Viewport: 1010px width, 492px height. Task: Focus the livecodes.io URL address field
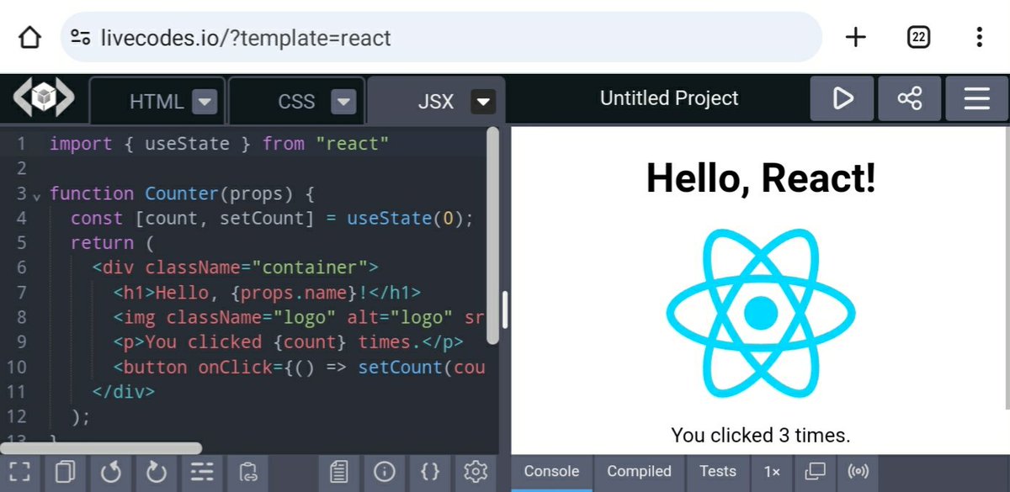point(442,37)
